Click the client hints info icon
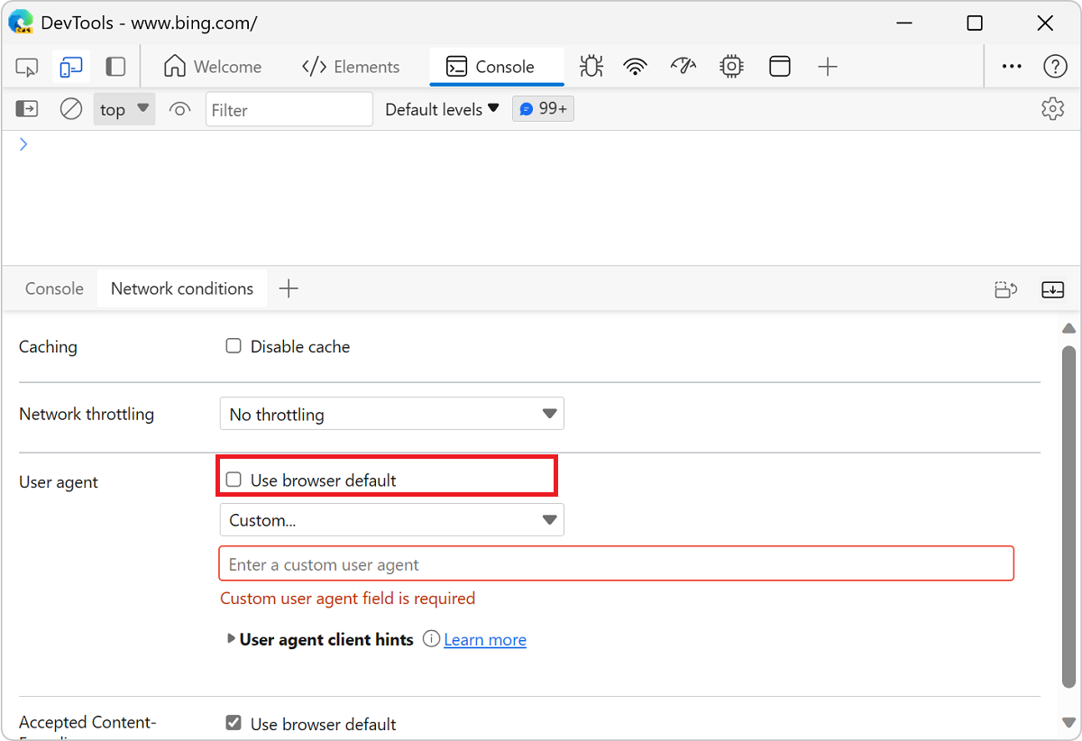This screenshot has height=741, width=1082. (x=431, y=639)
